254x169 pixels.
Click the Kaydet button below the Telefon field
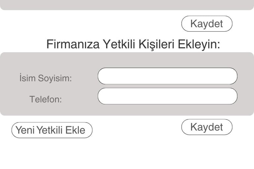coord(207,127)
